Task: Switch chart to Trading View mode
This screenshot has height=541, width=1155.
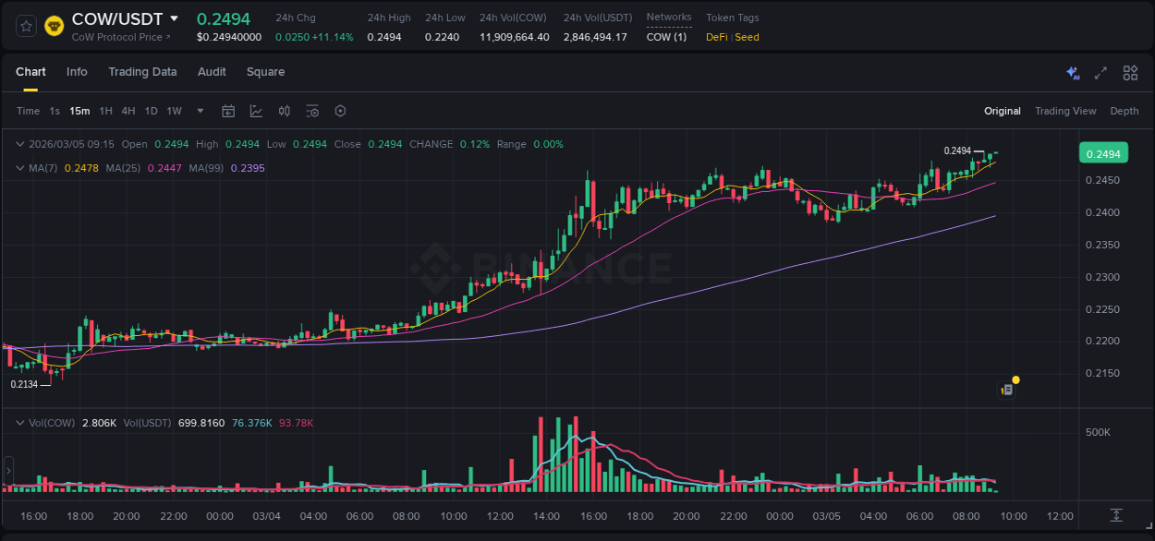Action: click(1065, 111)
